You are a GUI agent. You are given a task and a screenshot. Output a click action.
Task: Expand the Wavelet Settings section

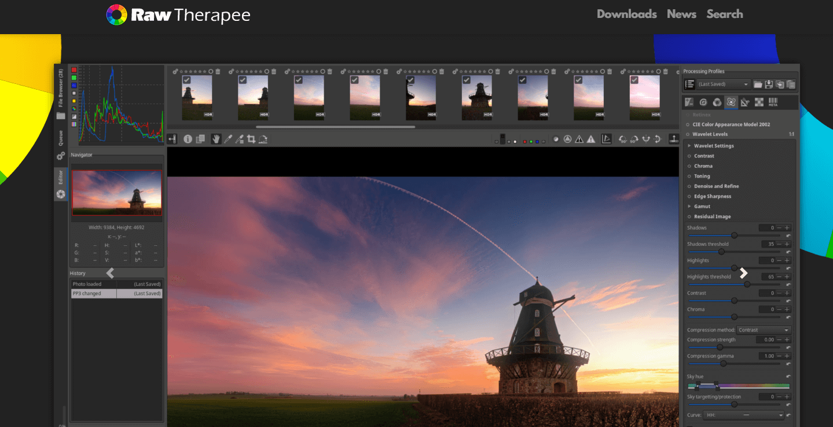[x=689, y=146]
